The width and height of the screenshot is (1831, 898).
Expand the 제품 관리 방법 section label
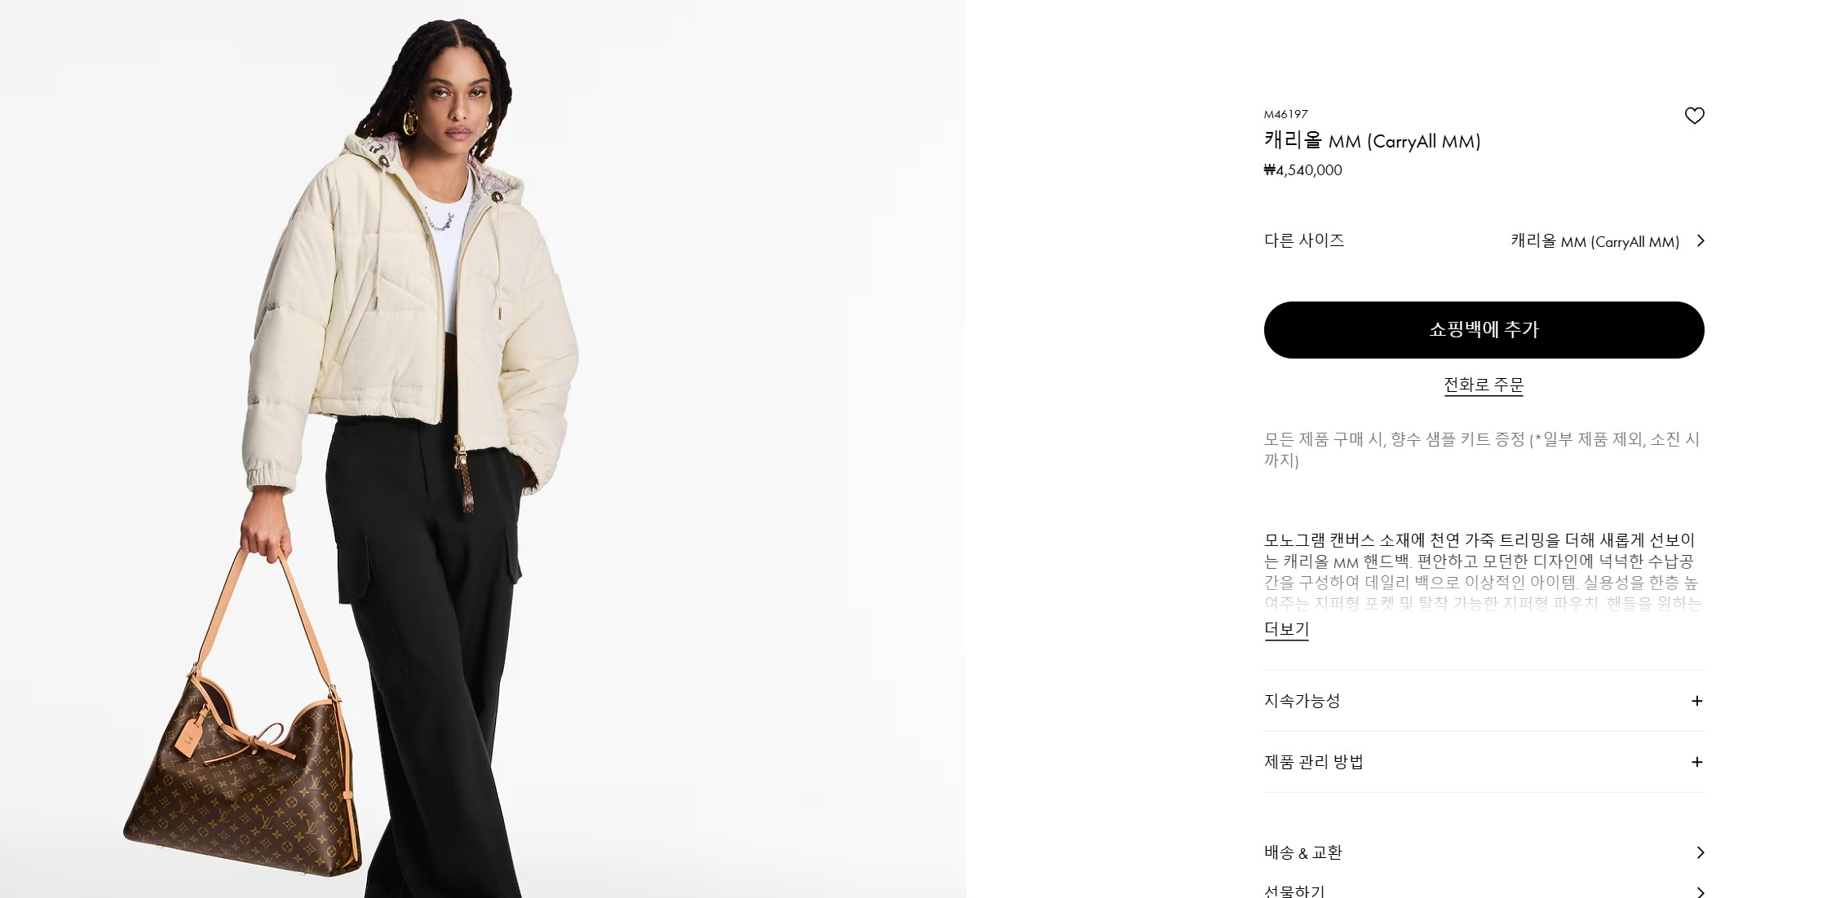pyautogui.click(x=1313, y=762)
